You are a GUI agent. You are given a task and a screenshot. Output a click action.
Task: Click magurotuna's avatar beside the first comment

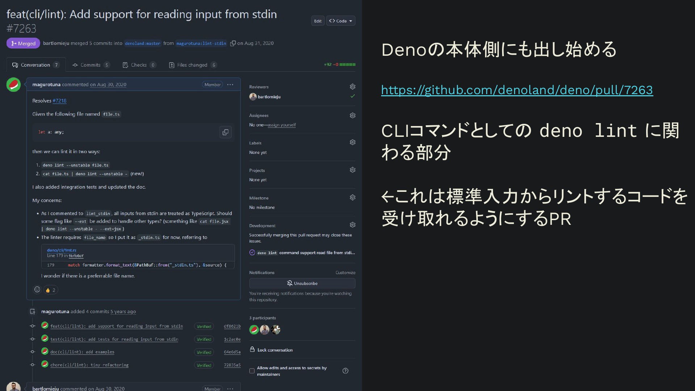(13, 85)
